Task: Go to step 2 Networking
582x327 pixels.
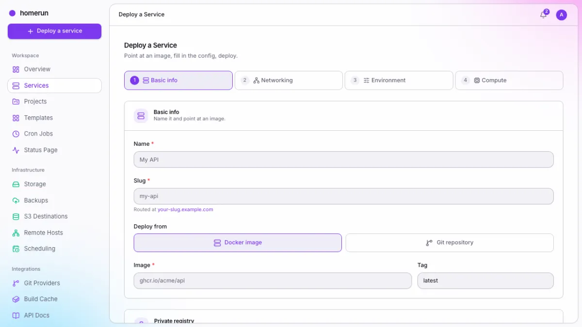Action: 289,80
